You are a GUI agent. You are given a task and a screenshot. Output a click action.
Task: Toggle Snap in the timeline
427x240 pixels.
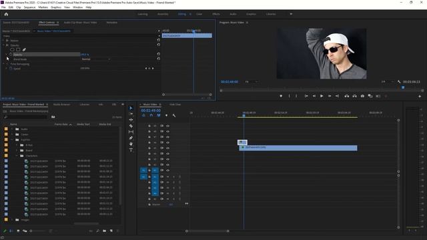[x=151, y=115]
